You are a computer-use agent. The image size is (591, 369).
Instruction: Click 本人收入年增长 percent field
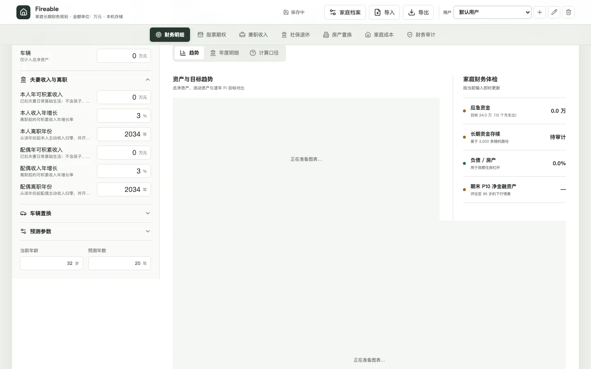pos(124,116)
